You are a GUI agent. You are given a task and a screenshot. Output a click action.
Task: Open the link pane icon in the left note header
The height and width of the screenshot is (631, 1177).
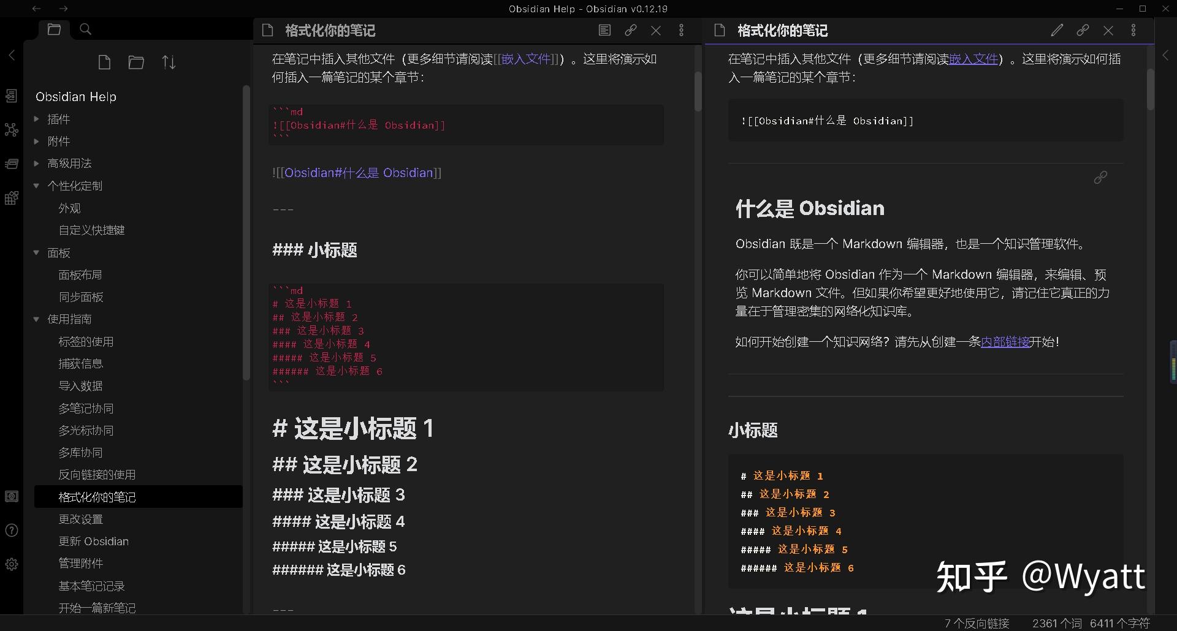pyautogui.click(x=630, y=29)
